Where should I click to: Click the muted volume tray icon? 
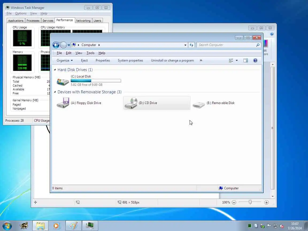(x=282, y=226)
